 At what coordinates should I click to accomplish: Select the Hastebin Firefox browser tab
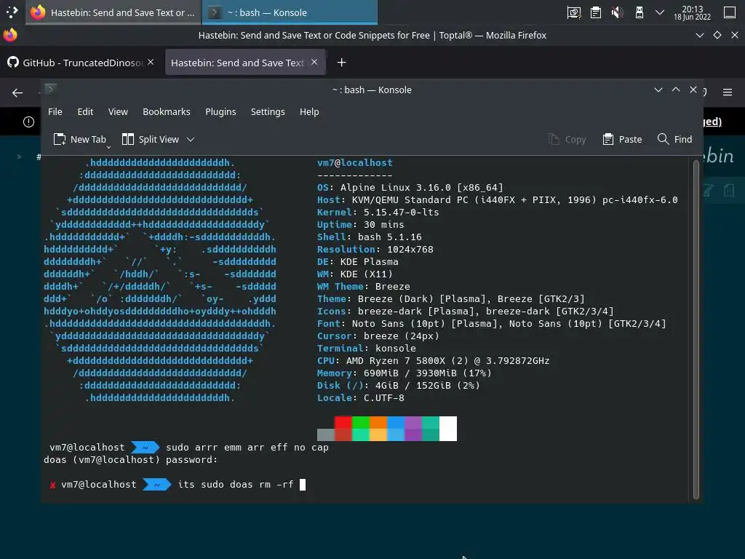244,63
